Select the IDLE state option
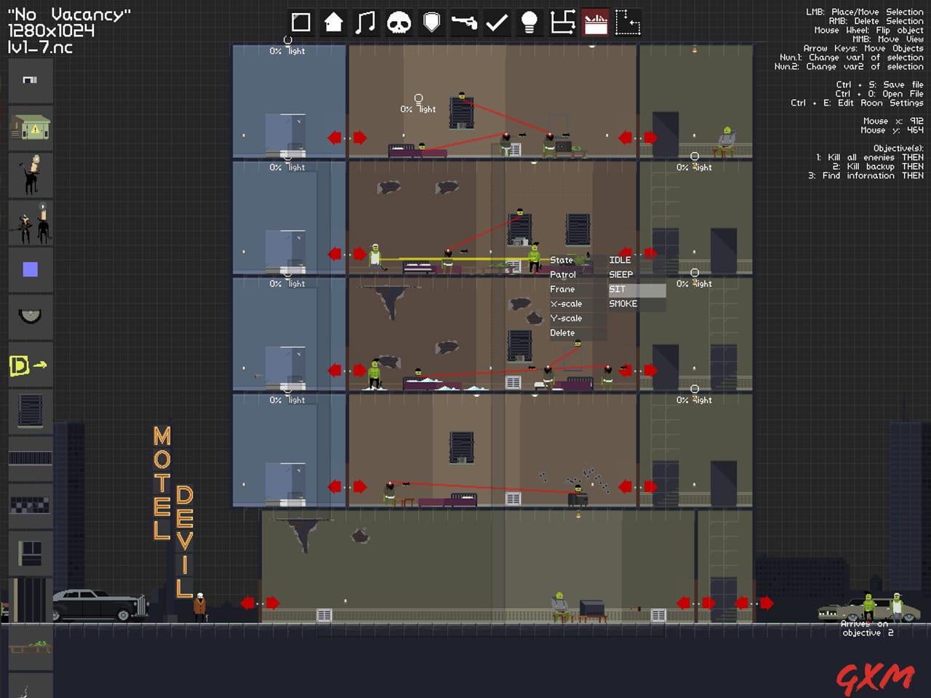Viewport: 931px width, 698px height. click(620, 259)
